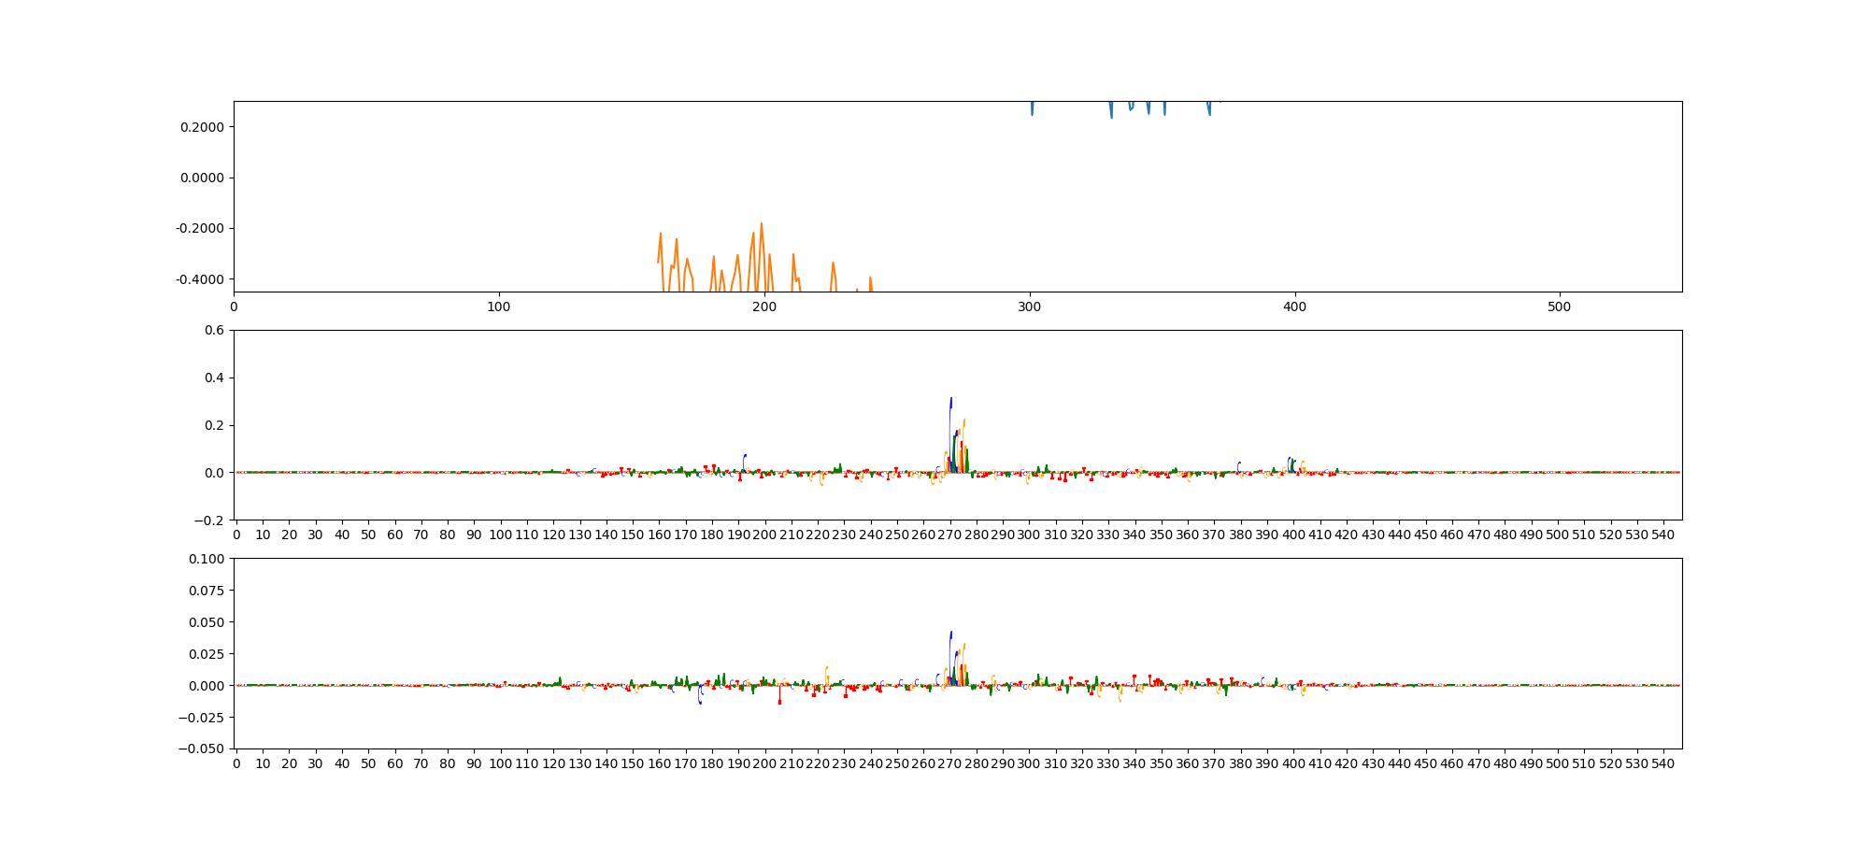Click the red negative spike near 205 in bottom plot
The width and height of the screenshot is (1869, 841).
coord(779,702)
